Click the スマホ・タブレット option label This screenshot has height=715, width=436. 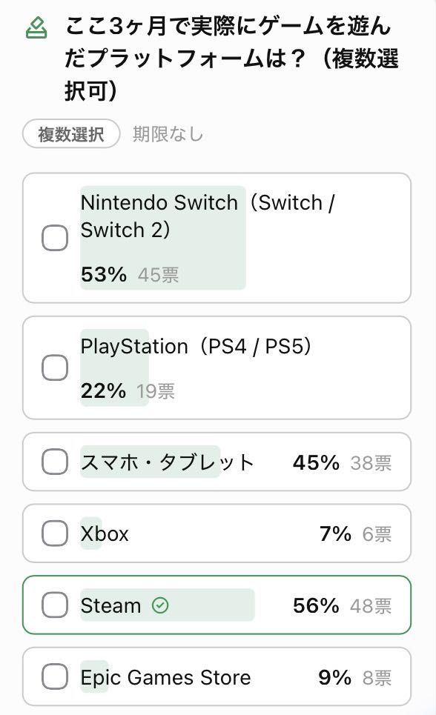[x=167, y=462]
